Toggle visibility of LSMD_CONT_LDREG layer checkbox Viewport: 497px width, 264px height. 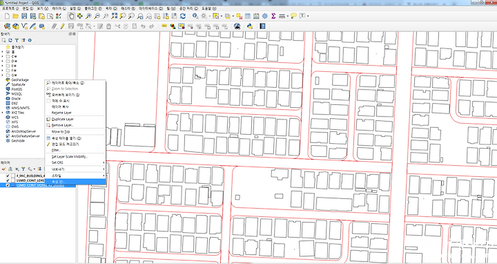8,180
